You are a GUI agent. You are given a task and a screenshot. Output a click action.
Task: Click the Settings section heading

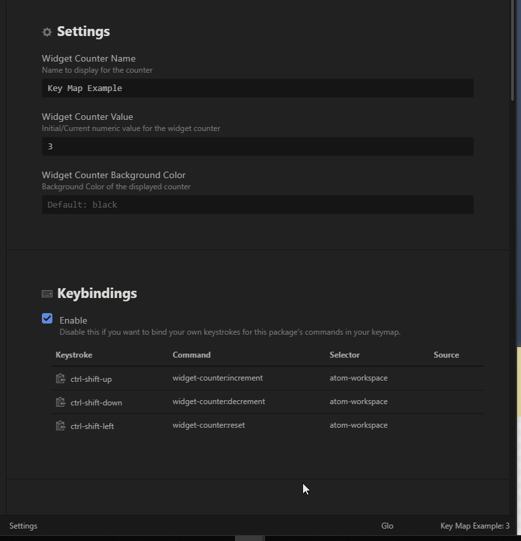[83, 31]
